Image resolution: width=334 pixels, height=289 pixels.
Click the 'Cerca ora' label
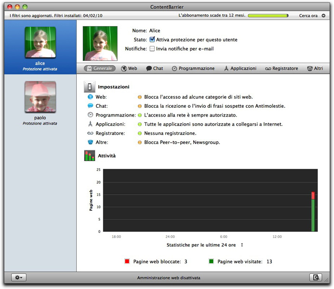[x=308, y=15]
